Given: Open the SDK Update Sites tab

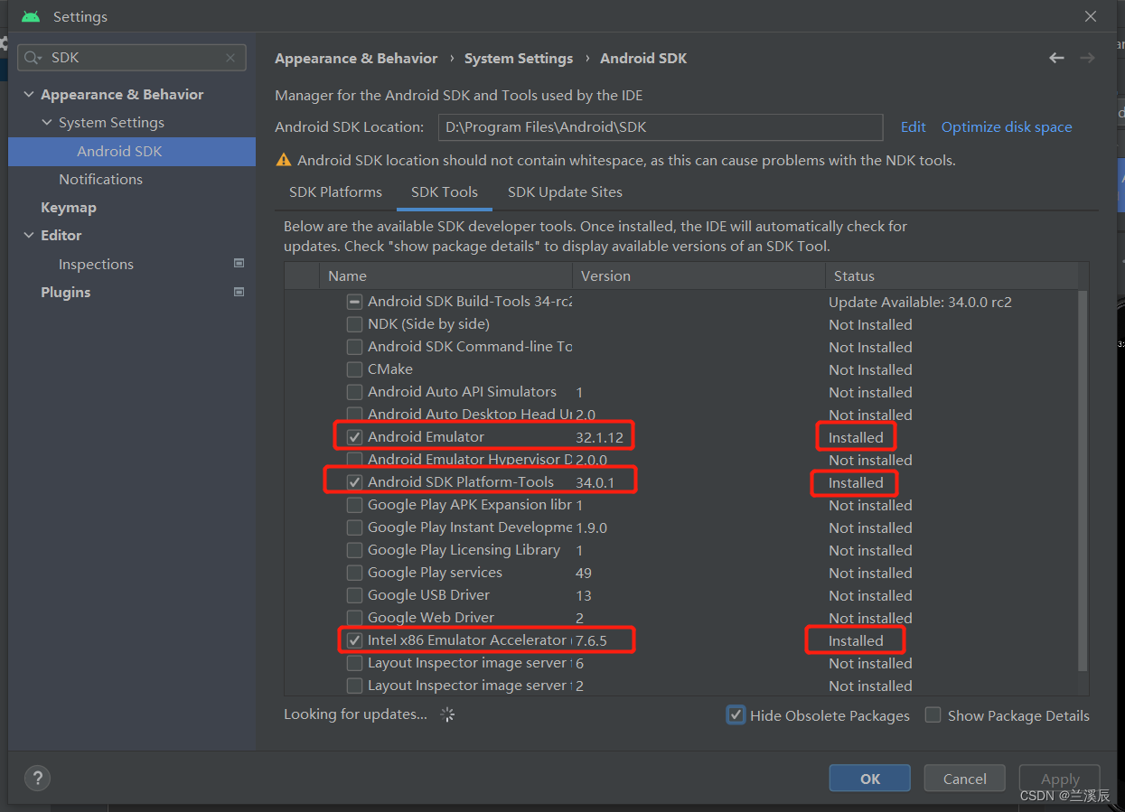Looking at the screenshot, I should tap(565, 191).
